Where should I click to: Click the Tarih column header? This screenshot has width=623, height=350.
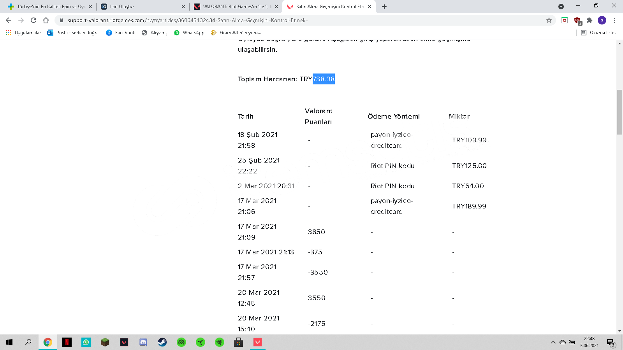tap(246, 116)
